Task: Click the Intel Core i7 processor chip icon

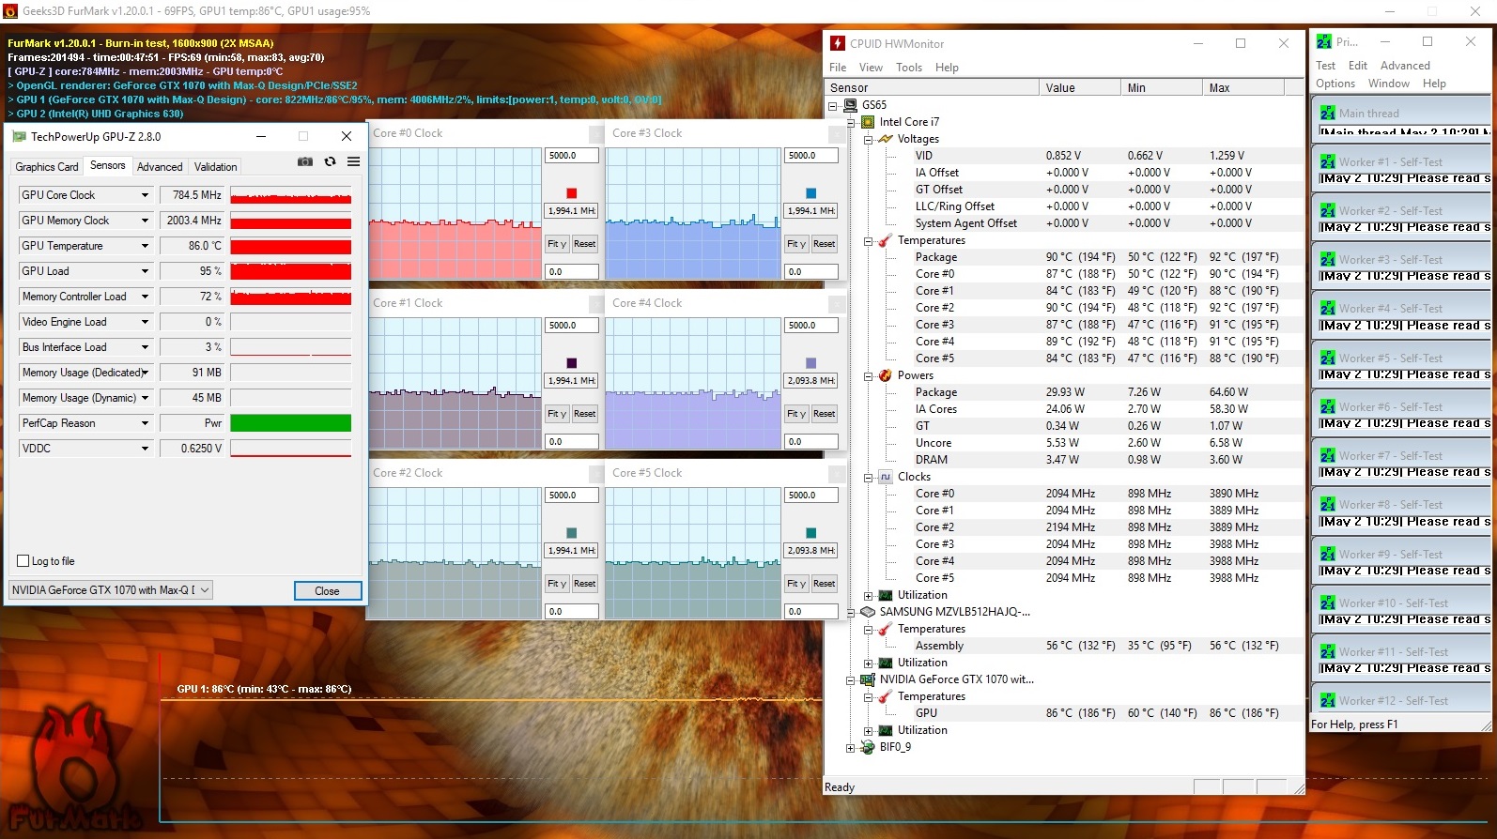Action: pos(868,122)
